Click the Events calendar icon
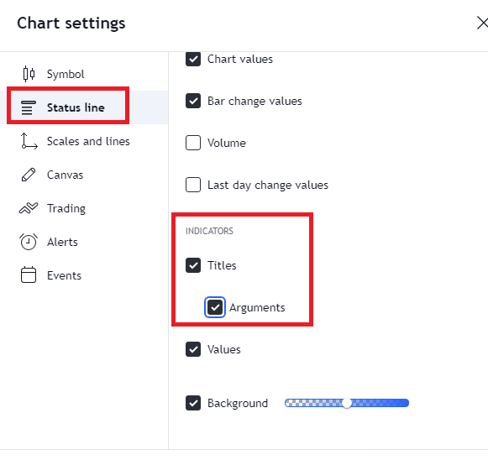488x460 pixels. [x=29, y=275]
